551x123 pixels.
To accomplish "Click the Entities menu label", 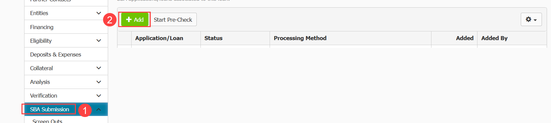I will [x=39, y=13].
